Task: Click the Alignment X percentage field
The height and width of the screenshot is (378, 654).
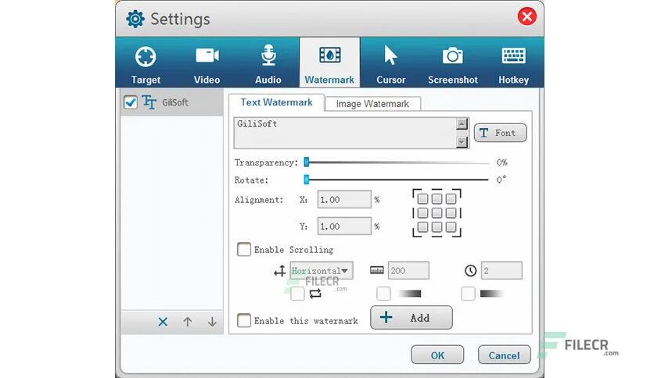Action: pyautogui.click(x=344, y=199)
